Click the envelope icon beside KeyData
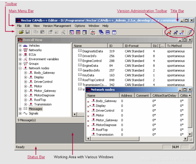This screenshot has height=164, width=196. 80,75
